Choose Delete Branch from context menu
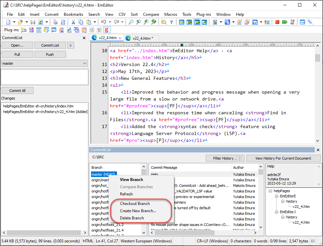323x246 pixels. [132, 218]
